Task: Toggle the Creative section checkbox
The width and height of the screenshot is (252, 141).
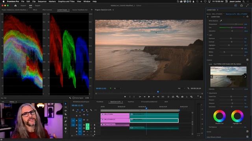Action: tap(247, 60)
